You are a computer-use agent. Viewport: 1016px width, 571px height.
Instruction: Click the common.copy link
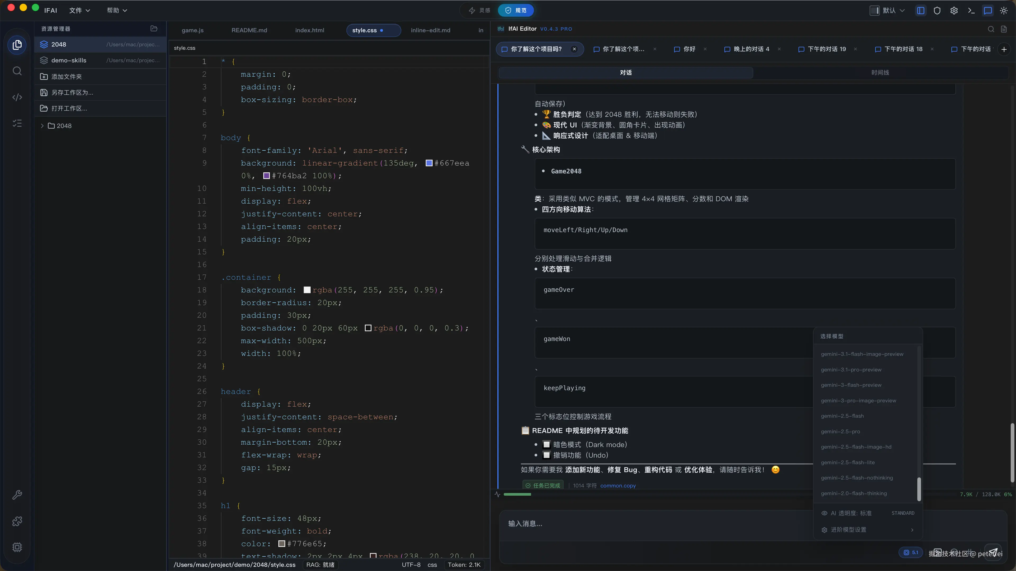(618, 486)
